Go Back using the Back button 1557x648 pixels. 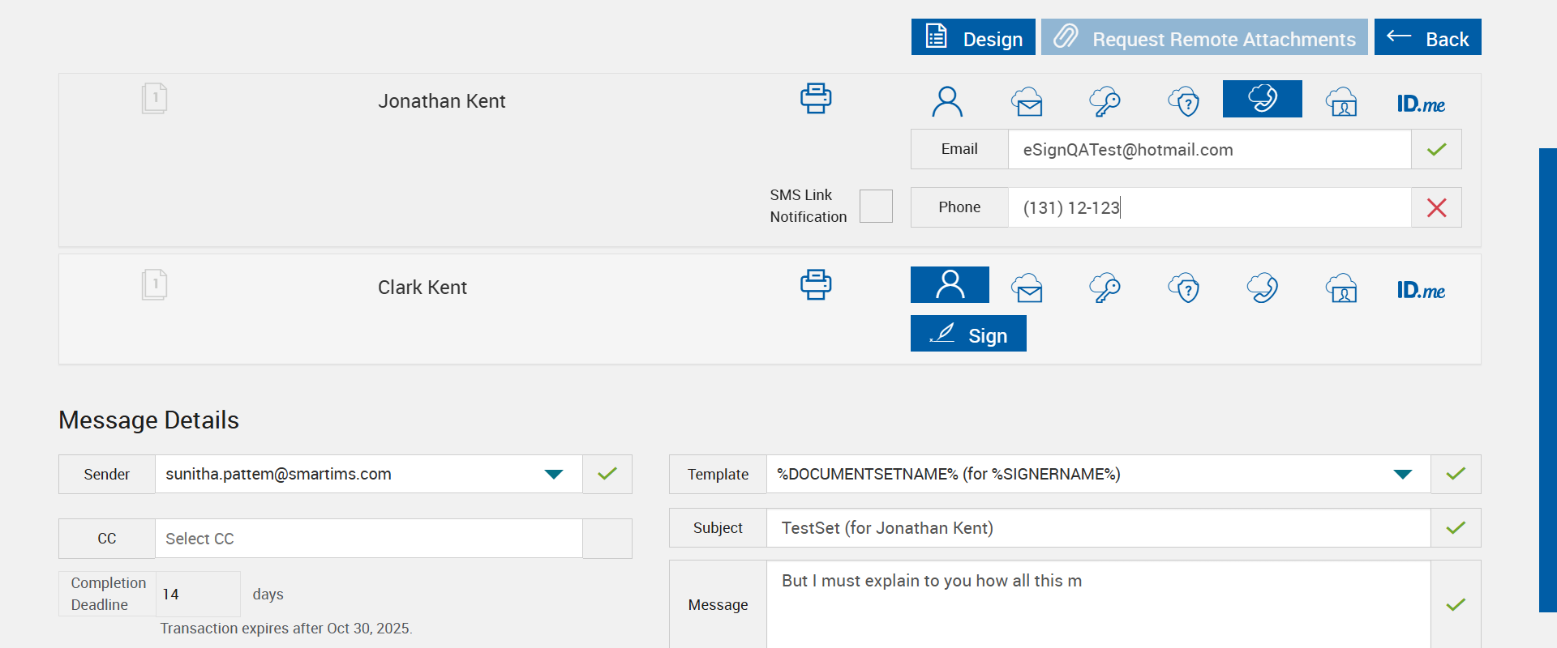[x=1427, y=37]
